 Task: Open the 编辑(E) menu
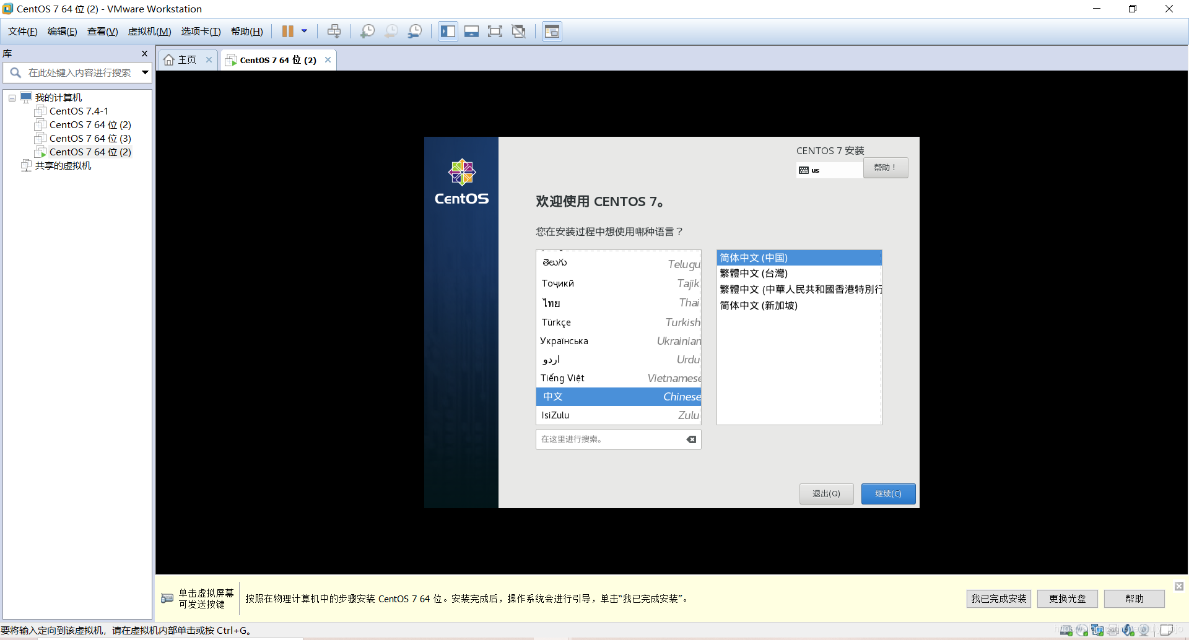coord(63,32)
